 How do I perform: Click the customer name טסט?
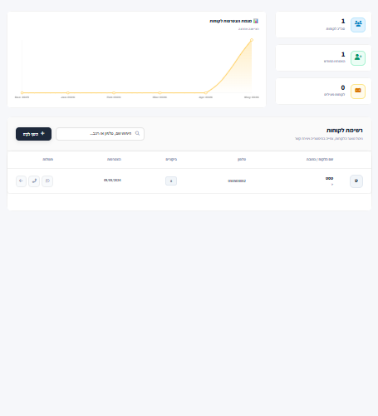(329, 178)
